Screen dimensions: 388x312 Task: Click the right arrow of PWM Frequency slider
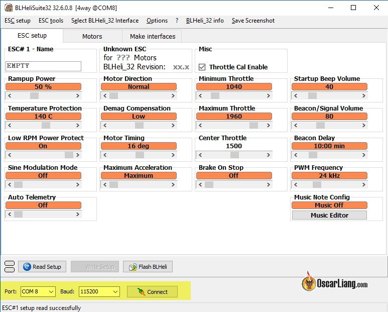click(363, 184)
